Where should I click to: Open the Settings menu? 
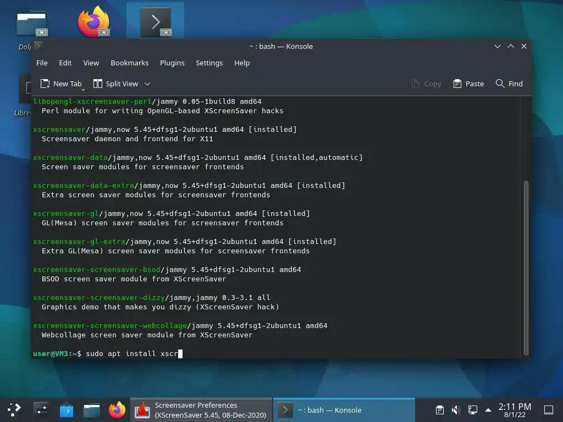click(x=209, y=63)
